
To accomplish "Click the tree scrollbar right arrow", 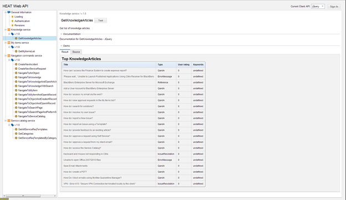I will click(x=55, y=196).
